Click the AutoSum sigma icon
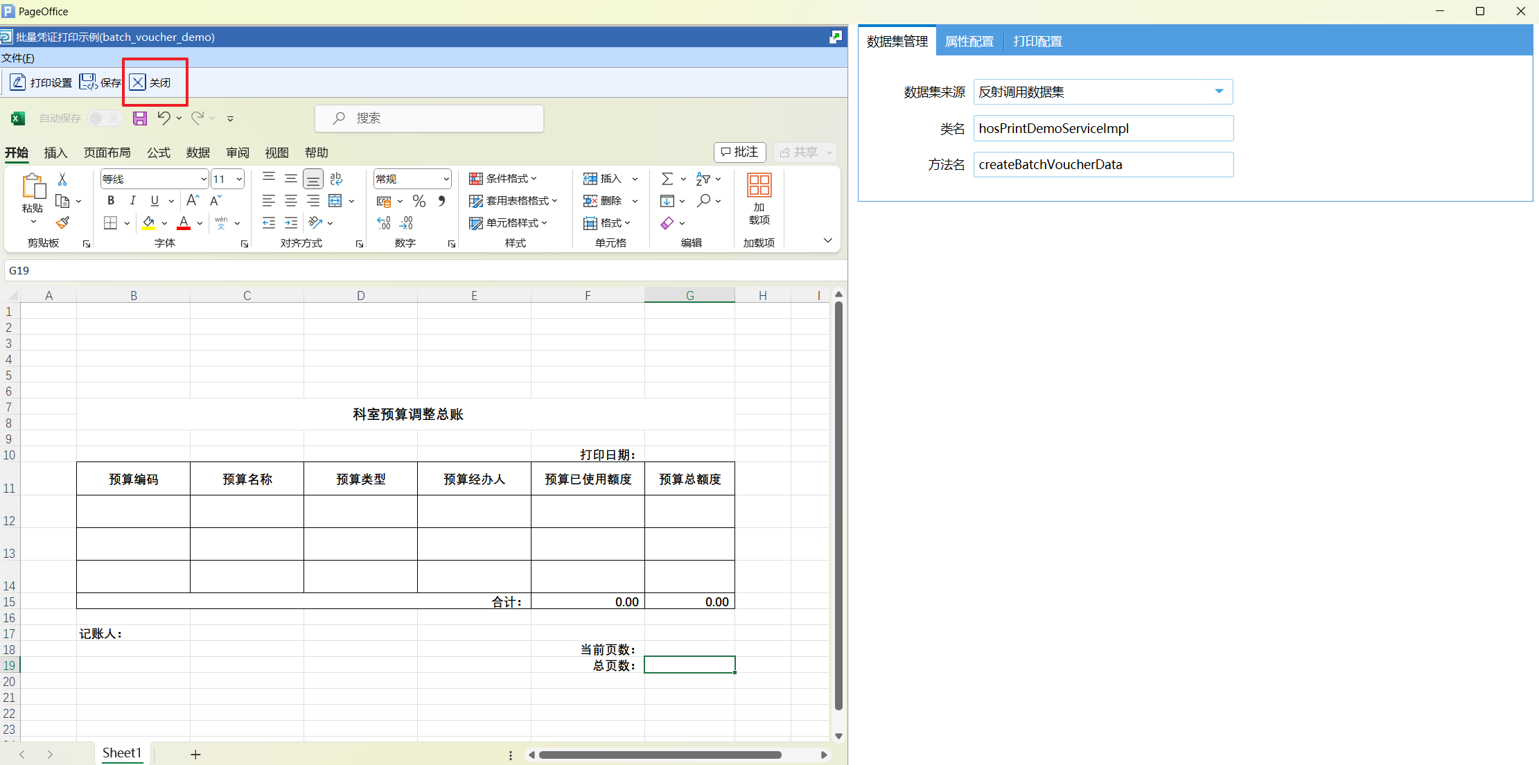This screenshot has height=765, width=1539. pos(667,179)
